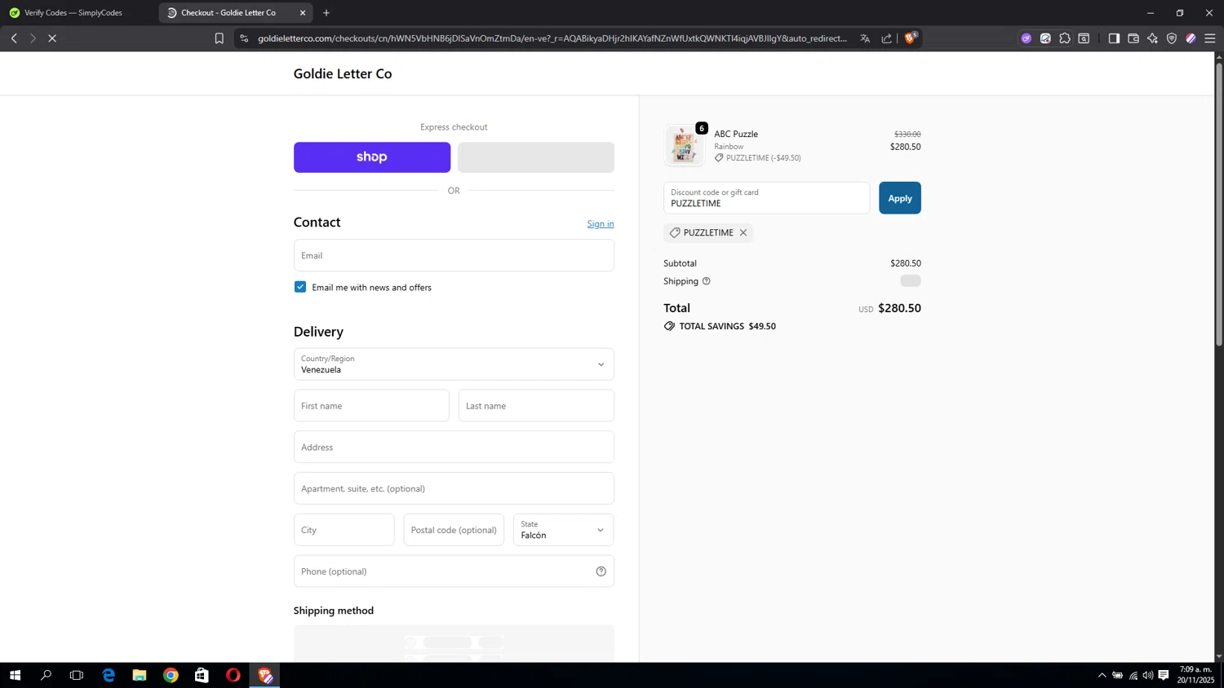Image resolution: width=1224 pixels, height=688 pixels.
Task: Focus the First name field
Action: pos(371,406)
